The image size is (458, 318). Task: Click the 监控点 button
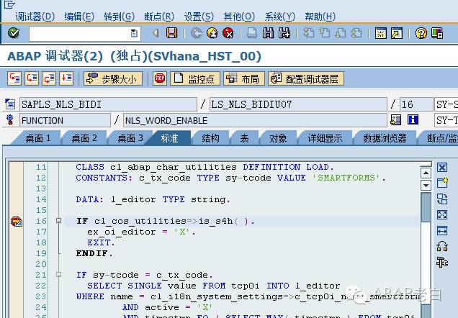pyautogui.click(x=195, y=78)
